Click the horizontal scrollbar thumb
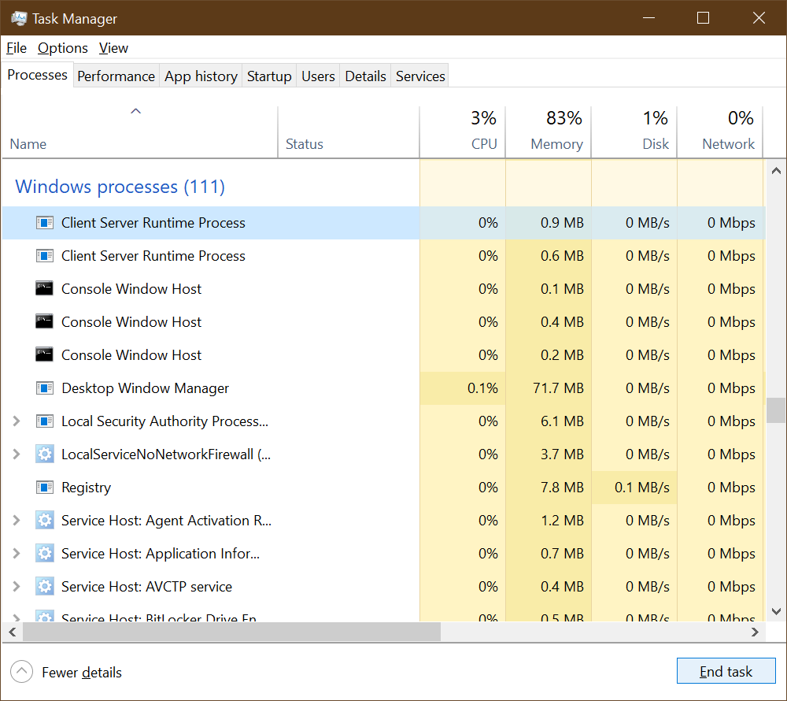 [x=232, y=632]
